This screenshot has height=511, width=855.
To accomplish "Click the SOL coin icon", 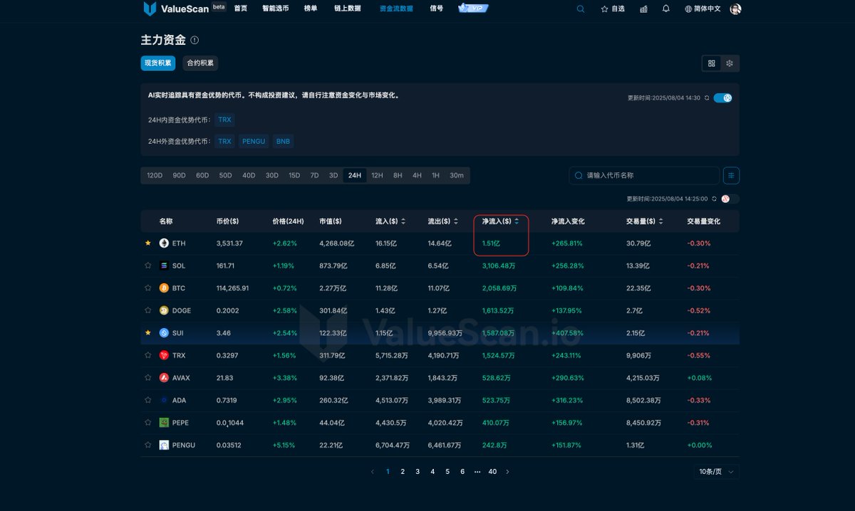I will (x=164, y=266).
